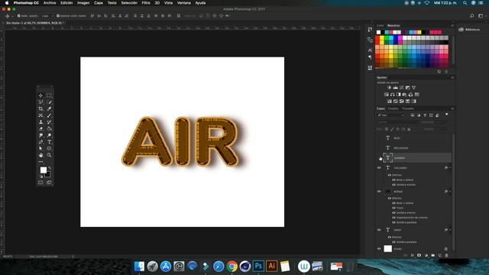Screen dimensions: 489x275
Task: Click the new group folder button
Action: click(433, 255)
